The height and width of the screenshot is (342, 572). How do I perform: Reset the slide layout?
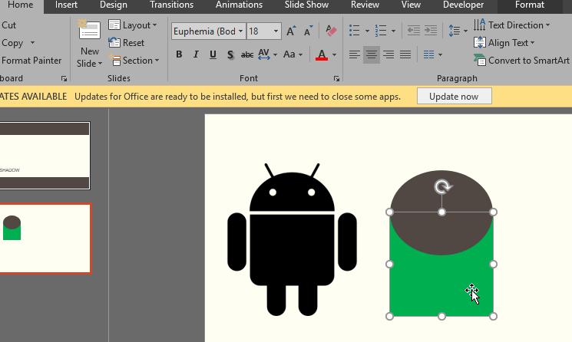click(126, 43)
